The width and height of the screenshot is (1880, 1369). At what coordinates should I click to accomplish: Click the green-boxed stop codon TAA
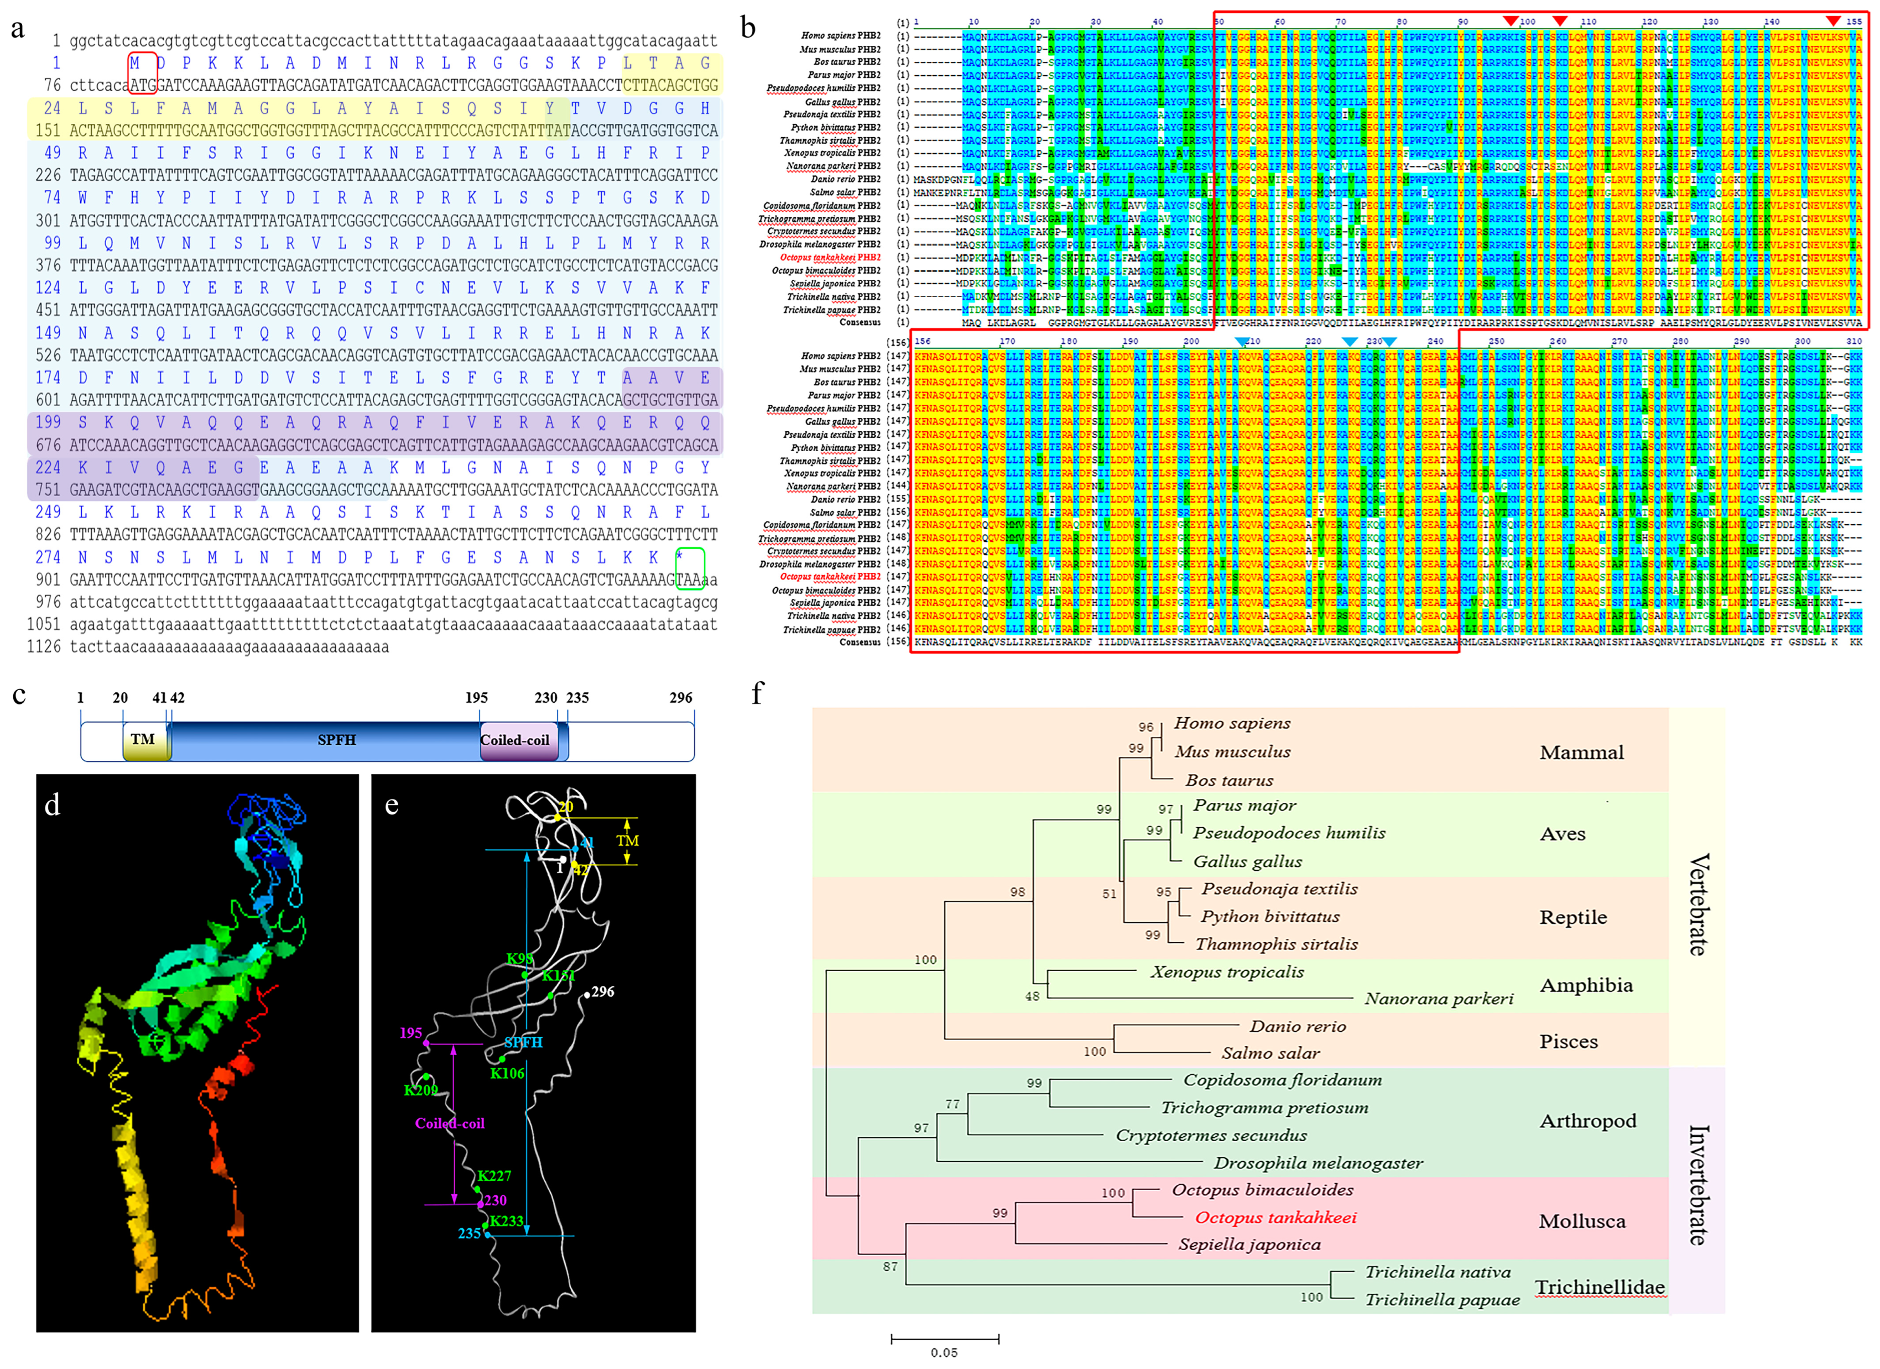pos(690,578)
